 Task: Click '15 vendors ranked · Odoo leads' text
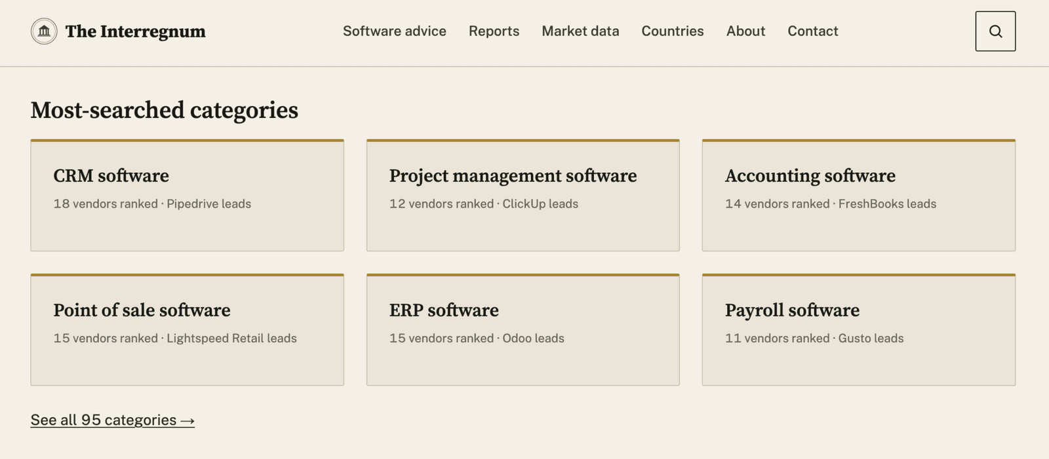[477, 339]
